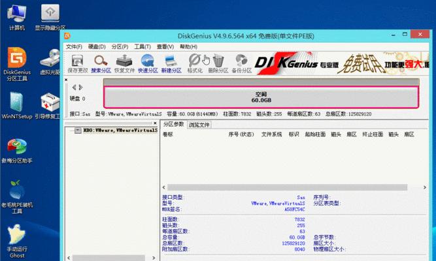Viewport: 436px width, 261px height.
Task: Open the 硬盘(D) menu
Action: 97,46
